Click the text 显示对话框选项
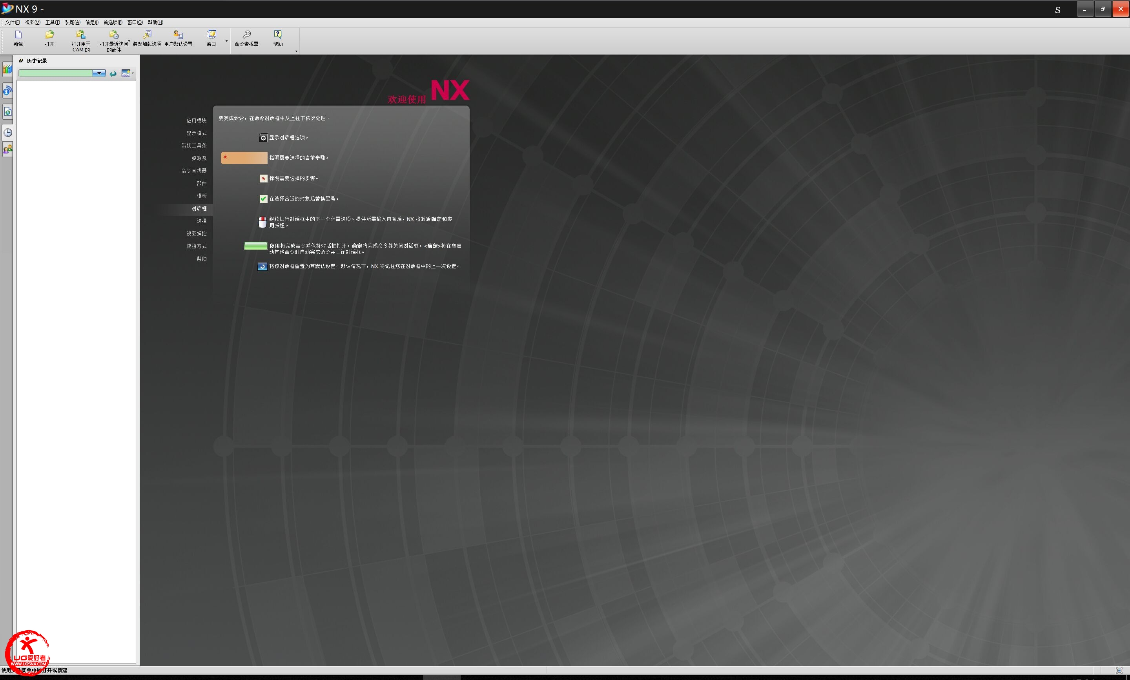Screen dimensions: 1130x680 288,137
